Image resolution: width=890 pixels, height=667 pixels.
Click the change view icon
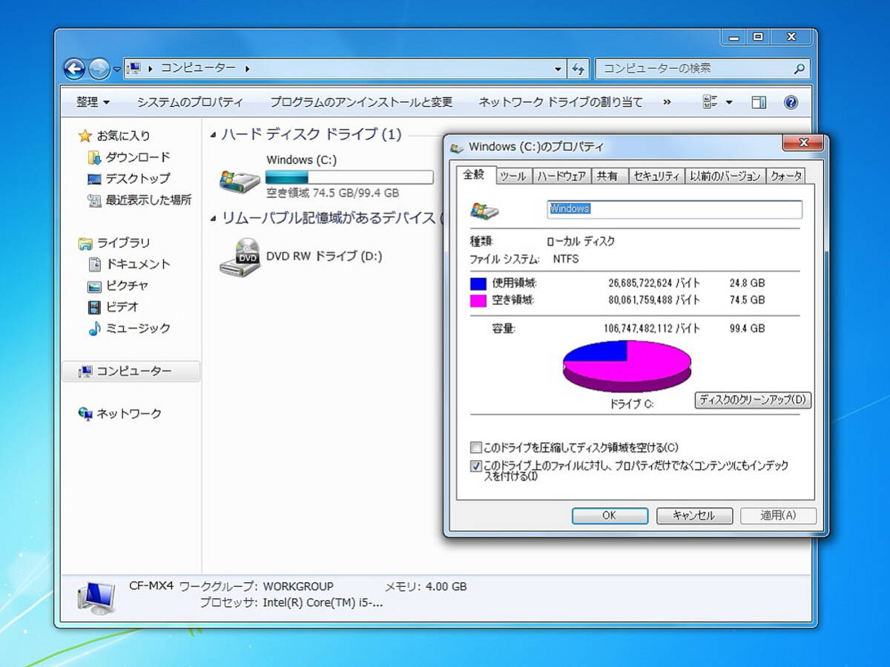710,102
